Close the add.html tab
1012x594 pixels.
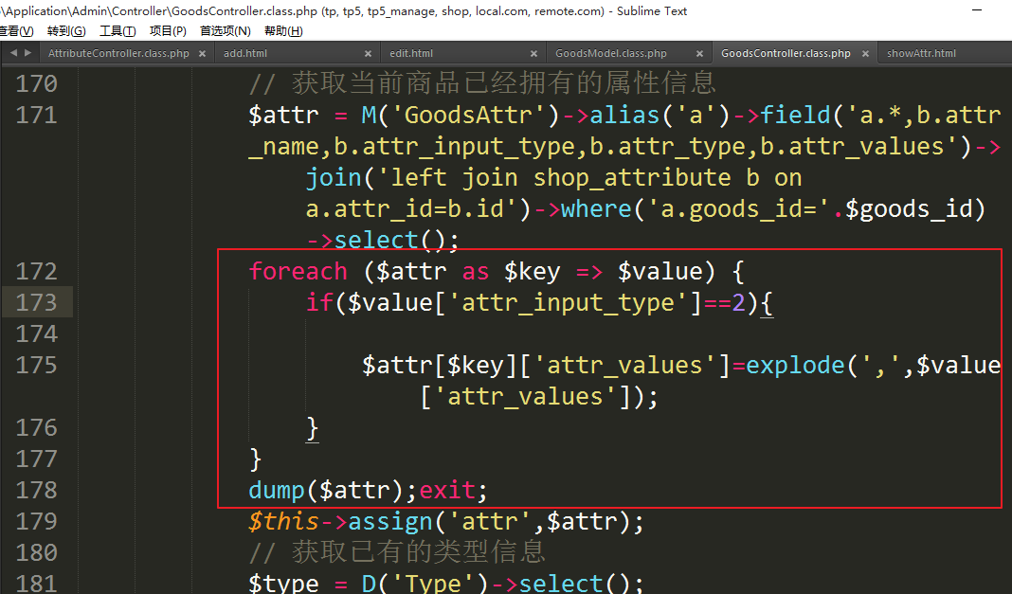(x=368, y=54)
